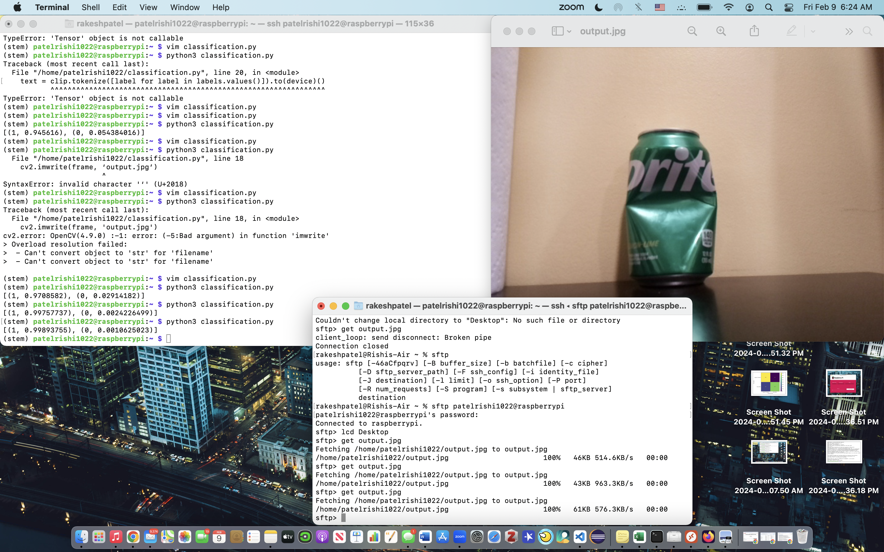Click the date and time Fri Feb 9
884x552 pixels.
coord(838,7)
